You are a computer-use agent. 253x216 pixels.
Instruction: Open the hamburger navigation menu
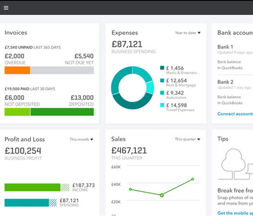6,8
